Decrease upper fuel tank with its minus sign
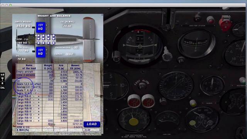Viewport: 247px width, 139px height. (46, 29)
